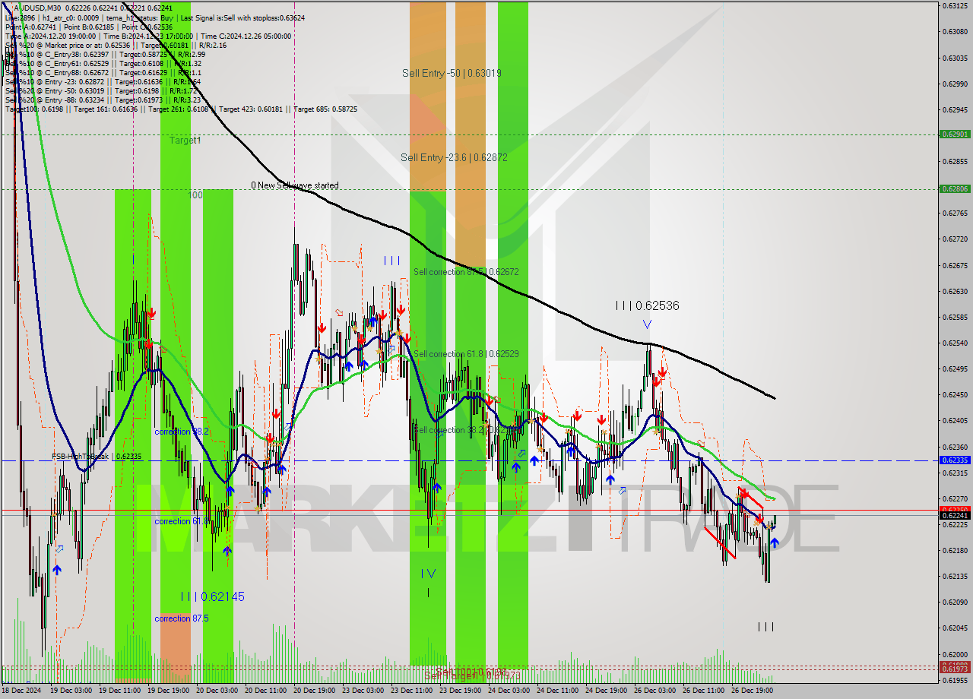This screenshot has height=699, width=973.
Task: Click the 'Sell Entry -50 | 0.63019' chart label
Action: tap(452, 74)
